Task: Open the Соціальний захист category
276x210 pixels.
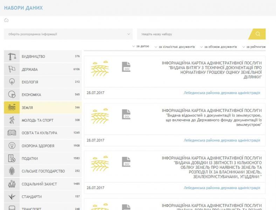Action: pyautogui.click(x=39, y=184)
